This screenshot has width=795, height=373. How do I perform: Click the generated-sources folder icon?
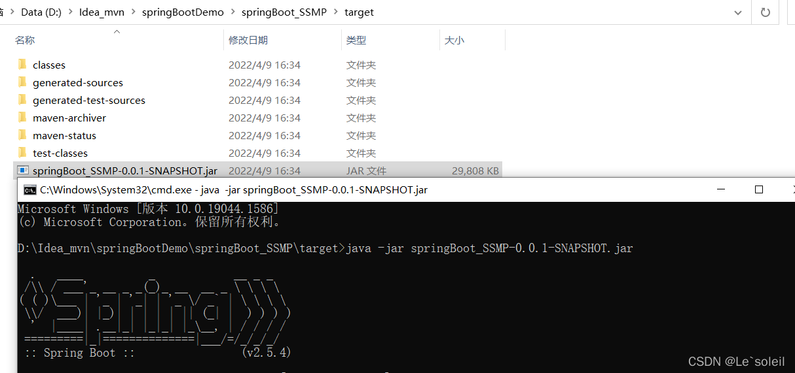22,82
